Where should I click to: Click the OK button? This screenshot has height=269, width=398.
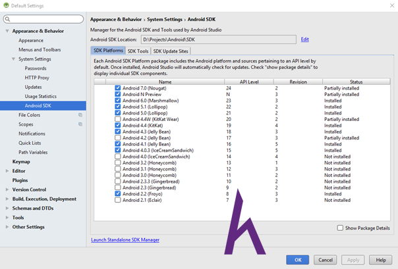point(298,260)
